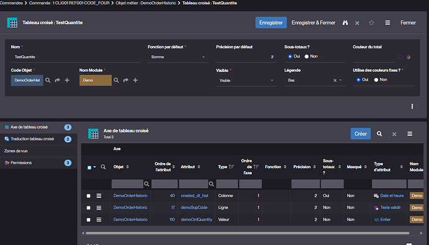Open the Visible dropdown

[246, 81]
